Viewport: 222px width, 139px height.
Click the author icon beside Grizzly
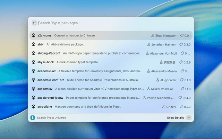click(164, 107)
